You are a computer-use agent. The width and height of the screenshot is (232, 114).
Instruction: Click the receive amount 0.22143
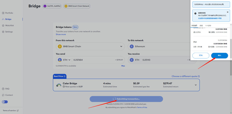point(146,60)
